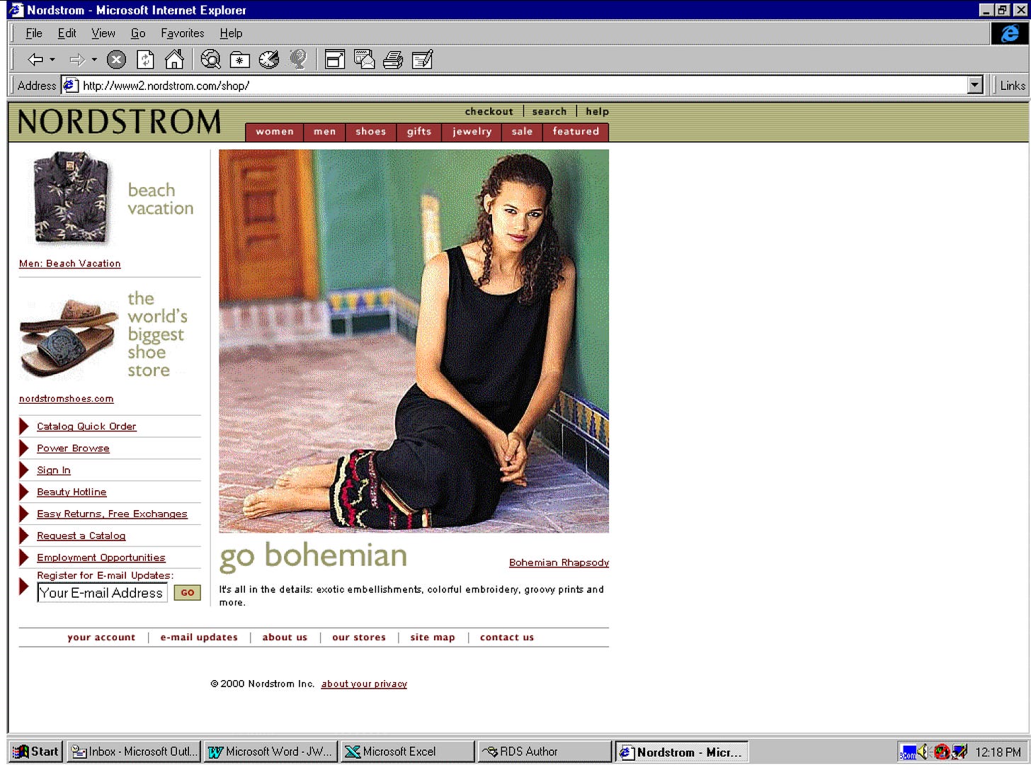Open the Favorites folder toolbar icon
This screenshot has height=770, width=1031.
pos(239,60)
